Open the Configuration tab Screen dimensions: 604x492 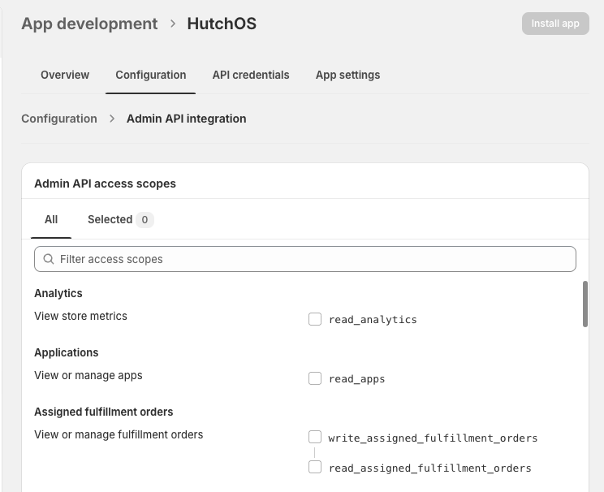[151, 75]
